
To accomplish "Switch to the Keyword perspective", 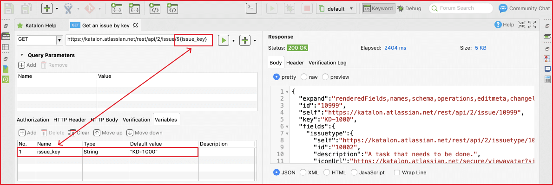I will point(378,8).
